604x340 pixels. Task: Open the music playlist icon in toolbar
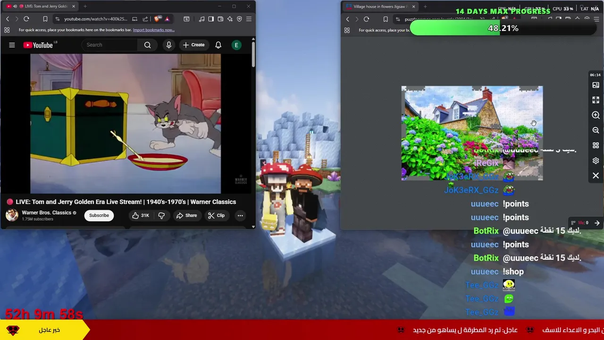(202, 19)
